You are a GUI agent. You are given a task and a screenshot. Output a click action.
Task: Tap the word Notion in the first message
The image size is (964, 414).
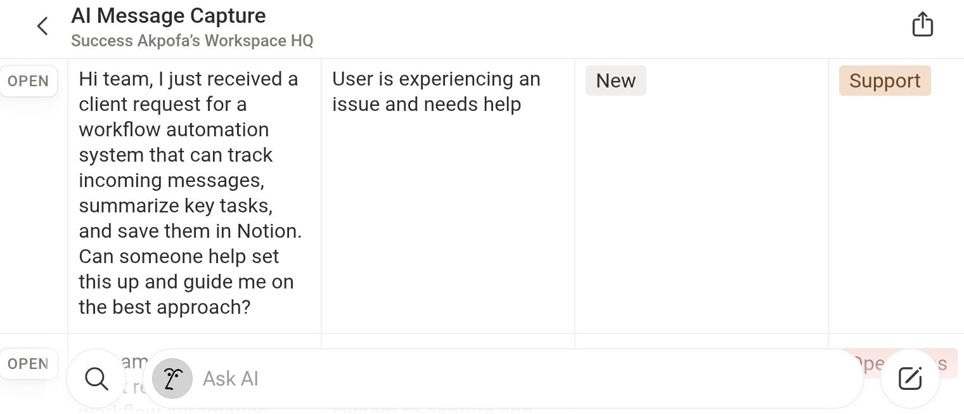[x=267, y=231]
